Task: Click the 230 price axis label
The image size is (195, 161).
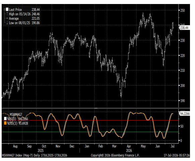Action: (x=183, y=40)
